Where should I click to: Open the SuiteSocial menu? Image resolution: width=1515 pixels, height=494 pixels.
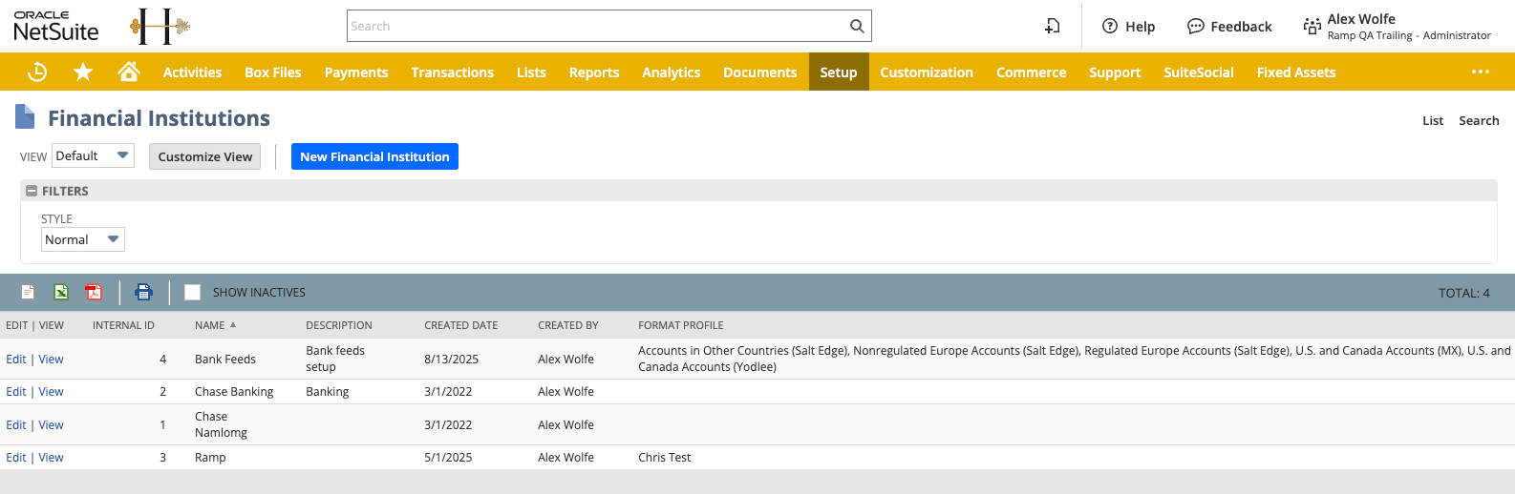point(1199,72)
